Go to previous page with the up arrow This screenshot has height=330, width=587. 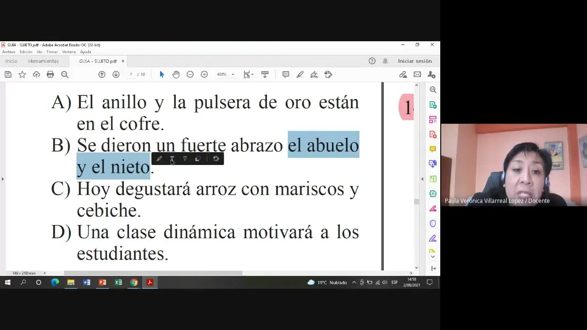coord(102,74)
